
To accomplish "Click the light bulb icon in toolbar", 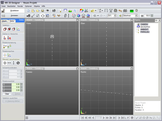I will pos(60,11).
